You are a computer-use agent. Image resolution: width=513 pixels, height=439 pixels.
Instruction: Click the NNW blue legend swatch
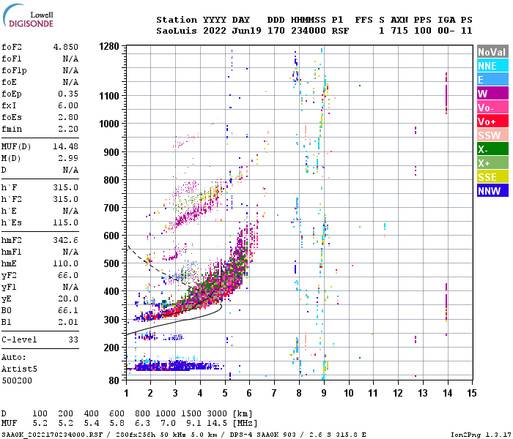point(492,191)
